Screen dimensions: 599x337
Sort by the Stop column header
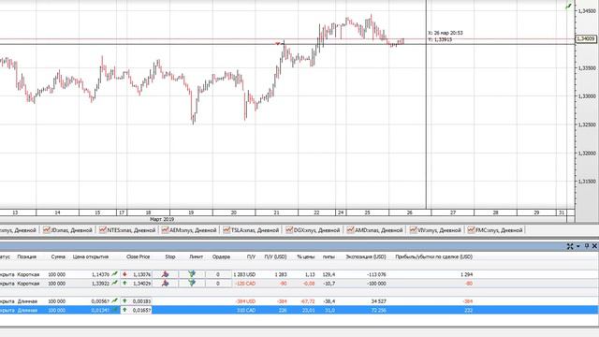(170, 256)
